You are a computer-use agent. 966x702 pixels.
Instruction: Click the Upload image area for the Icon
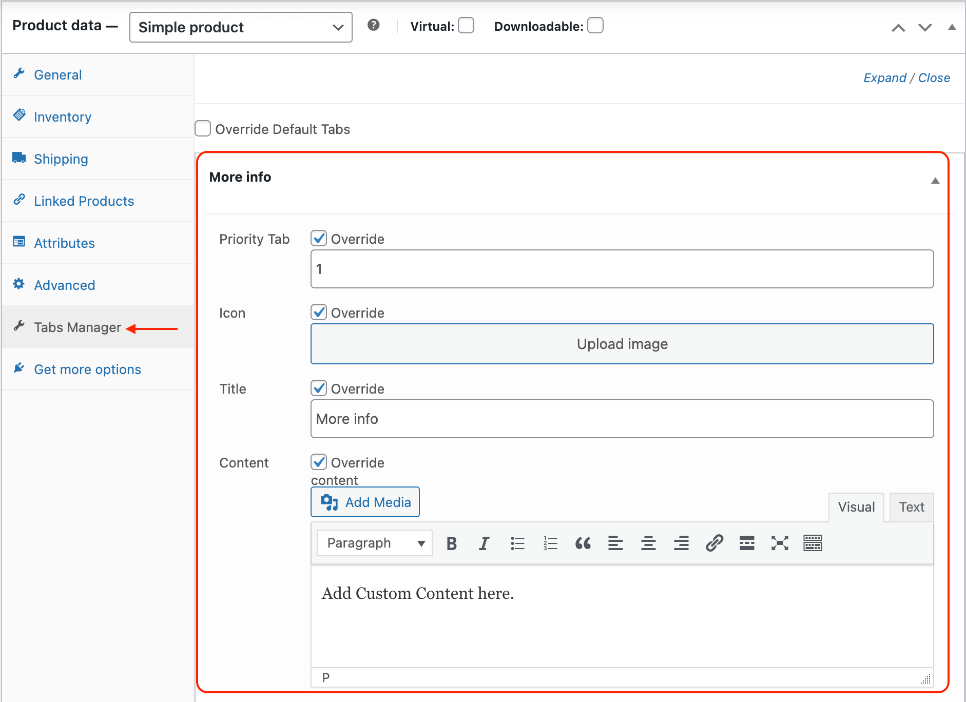click(622, 344)
